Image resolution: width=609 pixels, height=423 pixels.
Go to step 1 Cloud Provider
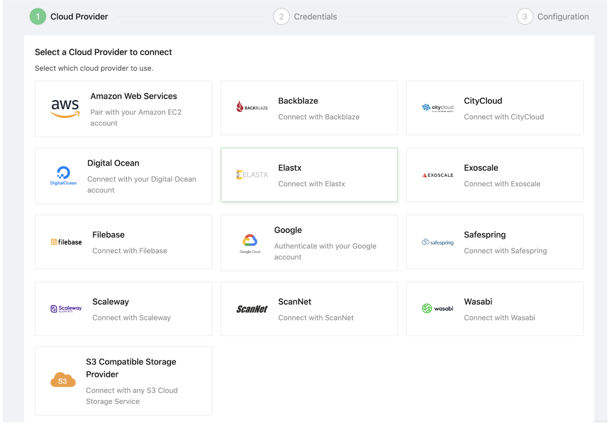click(38, 17)
